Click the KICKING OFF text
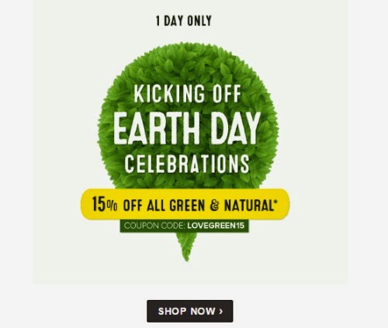 pyautogui.click(x=188, y=94)
